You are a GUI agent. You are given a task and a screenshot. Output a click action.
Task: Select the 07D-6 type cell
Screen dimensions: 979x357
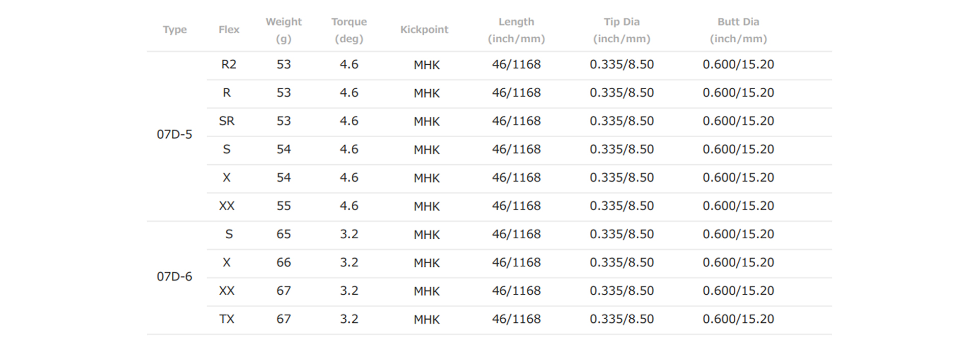[x=174, y=277]
